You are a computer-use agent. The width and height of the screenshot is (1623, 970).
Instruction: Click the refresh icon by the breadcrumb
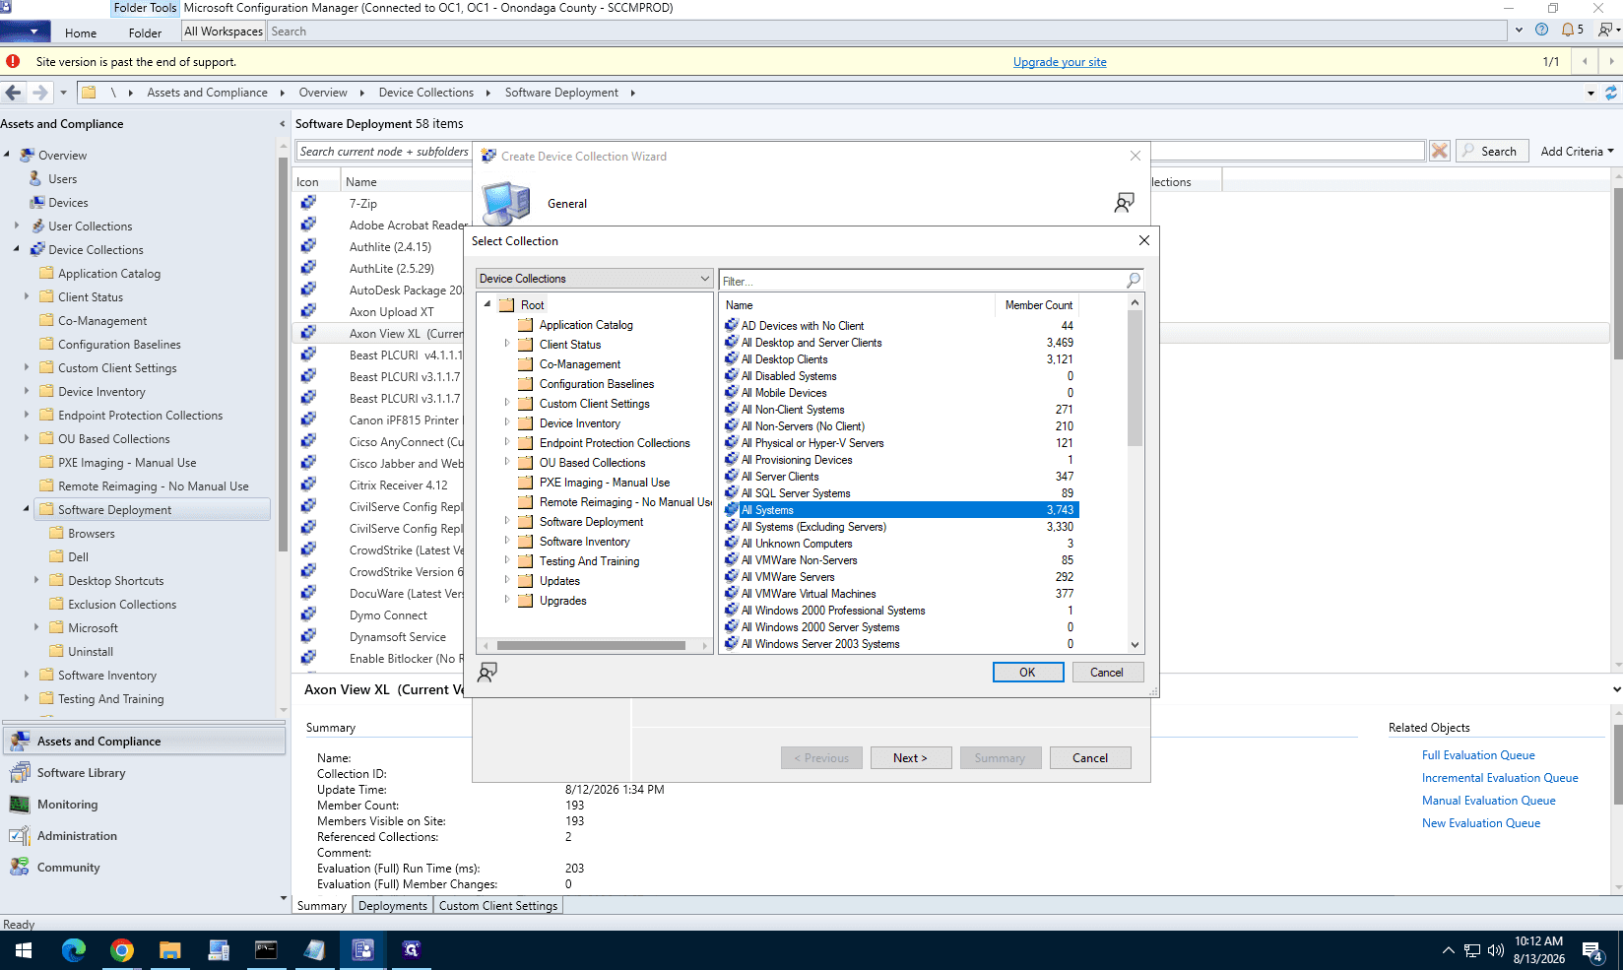pos(1611,93)
